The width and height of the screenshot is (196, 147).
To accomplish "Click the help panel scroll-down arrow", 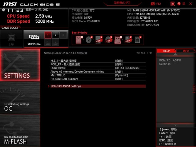I will 175,125.
